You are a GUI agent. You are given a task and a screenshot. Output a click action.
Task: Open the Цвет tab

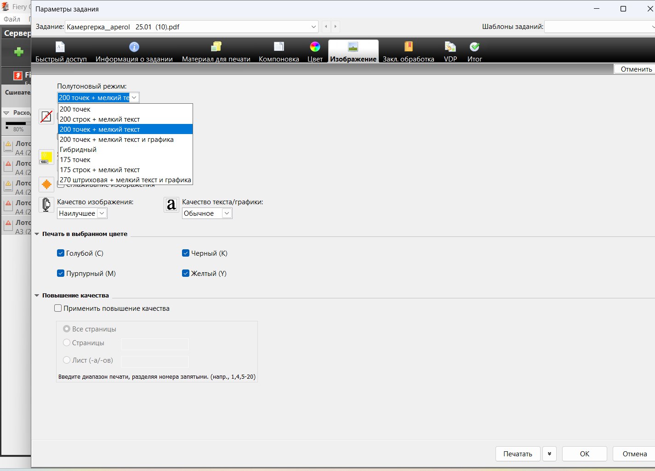coord(315,51)
